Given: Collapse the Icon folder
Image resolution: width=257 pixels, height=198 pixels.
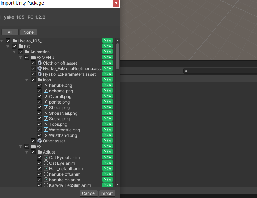Looking at the screenshot, I should [x=26, y=80].
